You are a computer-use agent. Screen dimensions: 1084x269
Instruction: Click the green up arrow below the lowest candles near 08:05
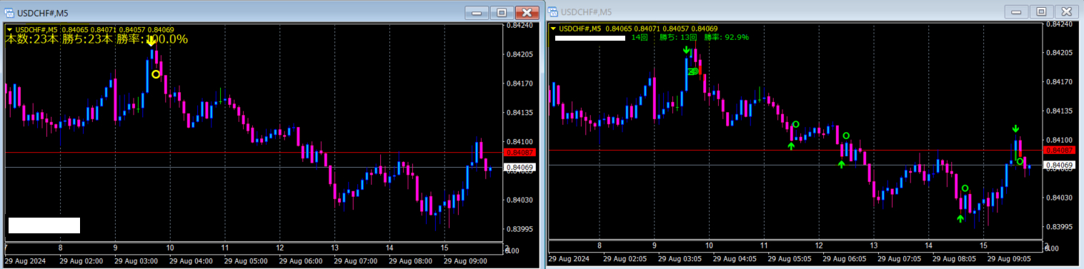960,218
